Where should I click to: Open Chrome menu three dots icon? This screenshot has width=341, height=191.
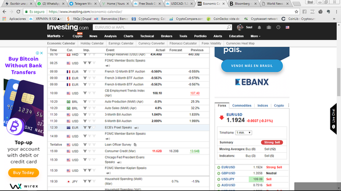(x=336, y=12)
